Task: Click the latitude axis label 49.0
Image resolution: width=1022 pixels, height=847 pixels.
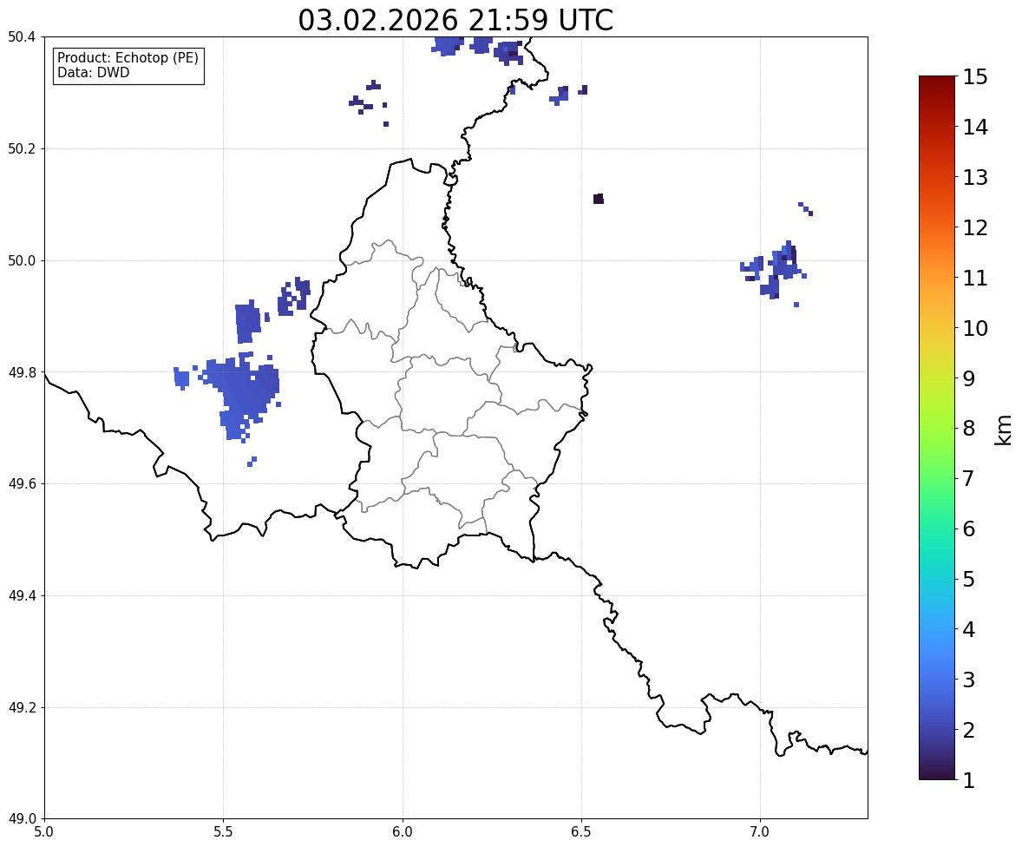Action: click(x=22, y=819)
